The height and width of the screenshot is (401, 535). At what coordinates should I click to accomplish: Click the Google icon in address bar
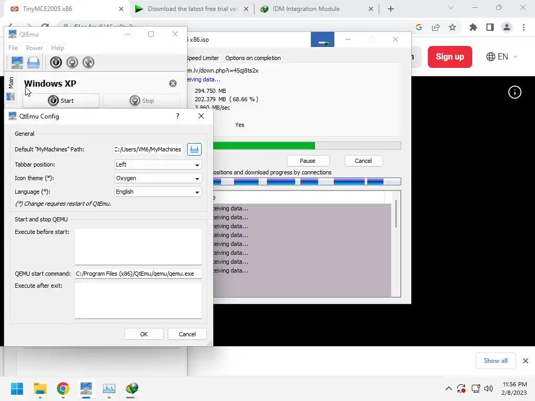419,27
